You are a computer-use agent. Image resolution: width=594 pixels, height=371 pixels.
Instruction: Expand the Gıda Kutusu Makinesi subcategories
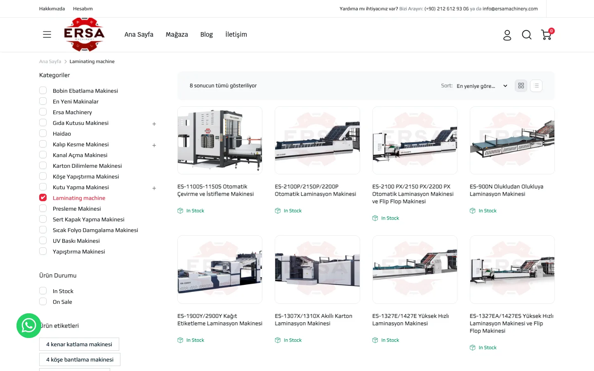[154, 124]
